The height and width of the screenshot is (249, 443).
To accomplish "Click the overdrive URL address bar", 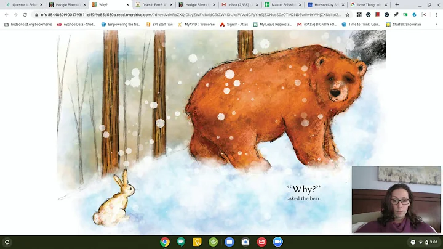I will 191,15.
